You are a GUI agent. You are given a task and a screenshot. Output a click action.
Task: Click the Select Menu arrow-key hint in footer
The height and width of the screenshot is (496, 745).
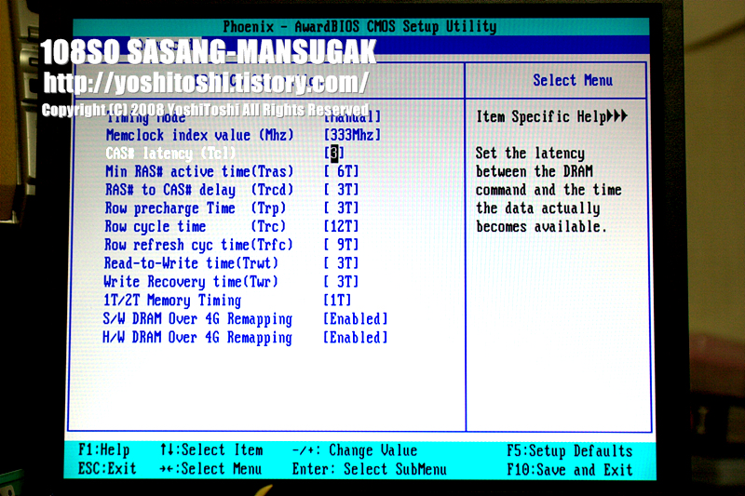(211, 469)
